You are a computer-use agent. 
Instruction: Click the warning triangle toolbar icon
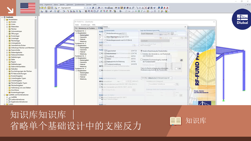143,8
